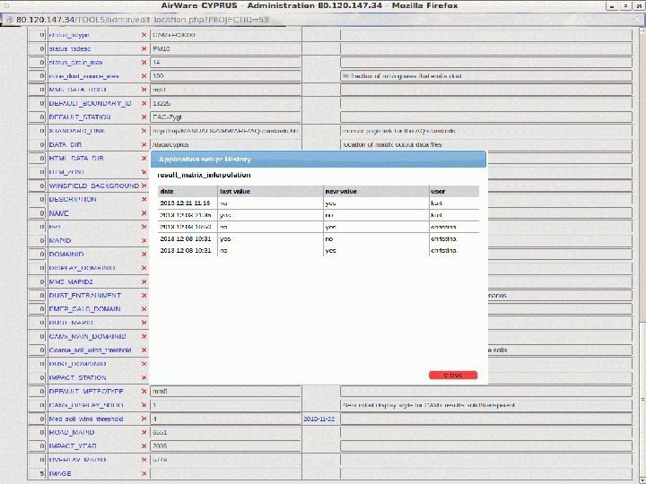Click user 'kurt' in first history row
This screenshot has width=646, height=484.
pos(436,203)
